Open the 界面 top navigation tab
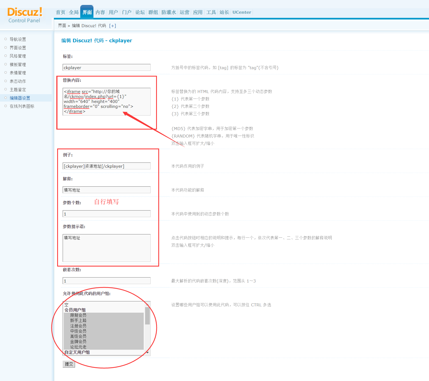The width and height of the screenshot is (429, 381). click(x=87, y=12)
